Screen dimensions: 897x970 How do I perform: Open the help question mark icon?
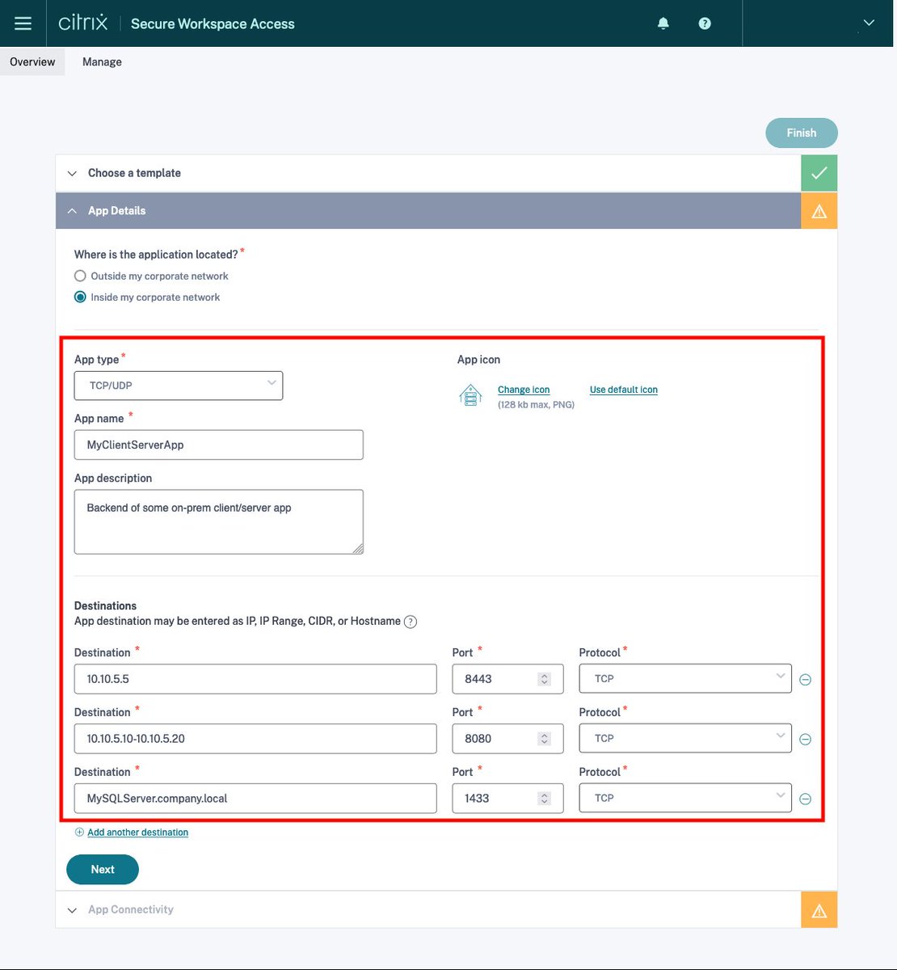(705, 23)
